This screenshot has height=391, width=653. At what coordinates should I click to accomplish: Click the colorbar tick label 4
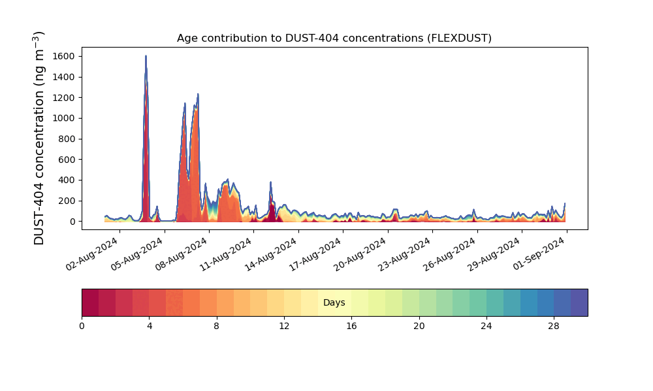pyautogui.click(x=150, y=326)
